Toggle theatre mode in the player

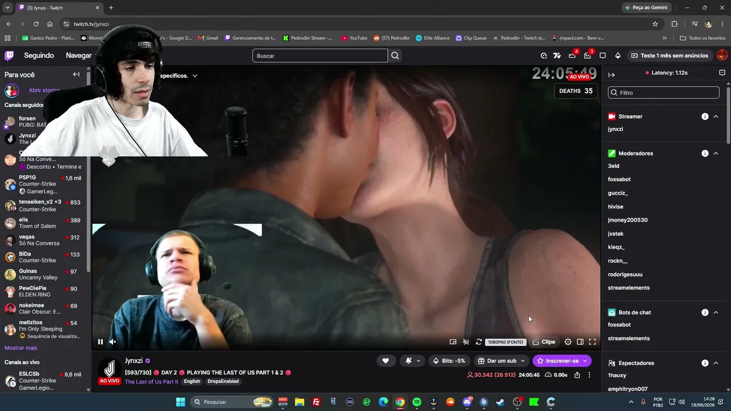580,342
